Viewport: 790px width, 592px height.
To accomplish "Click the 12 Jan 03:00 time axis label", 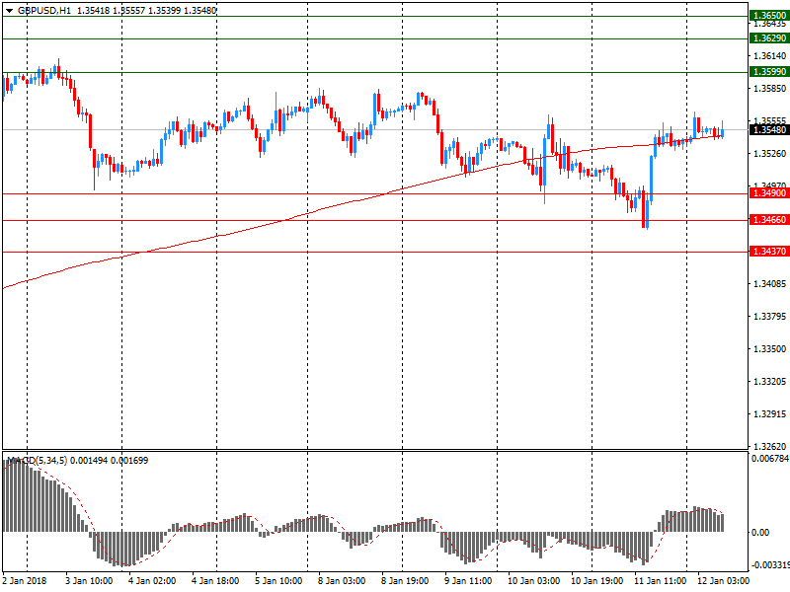I will click(724, 580).
